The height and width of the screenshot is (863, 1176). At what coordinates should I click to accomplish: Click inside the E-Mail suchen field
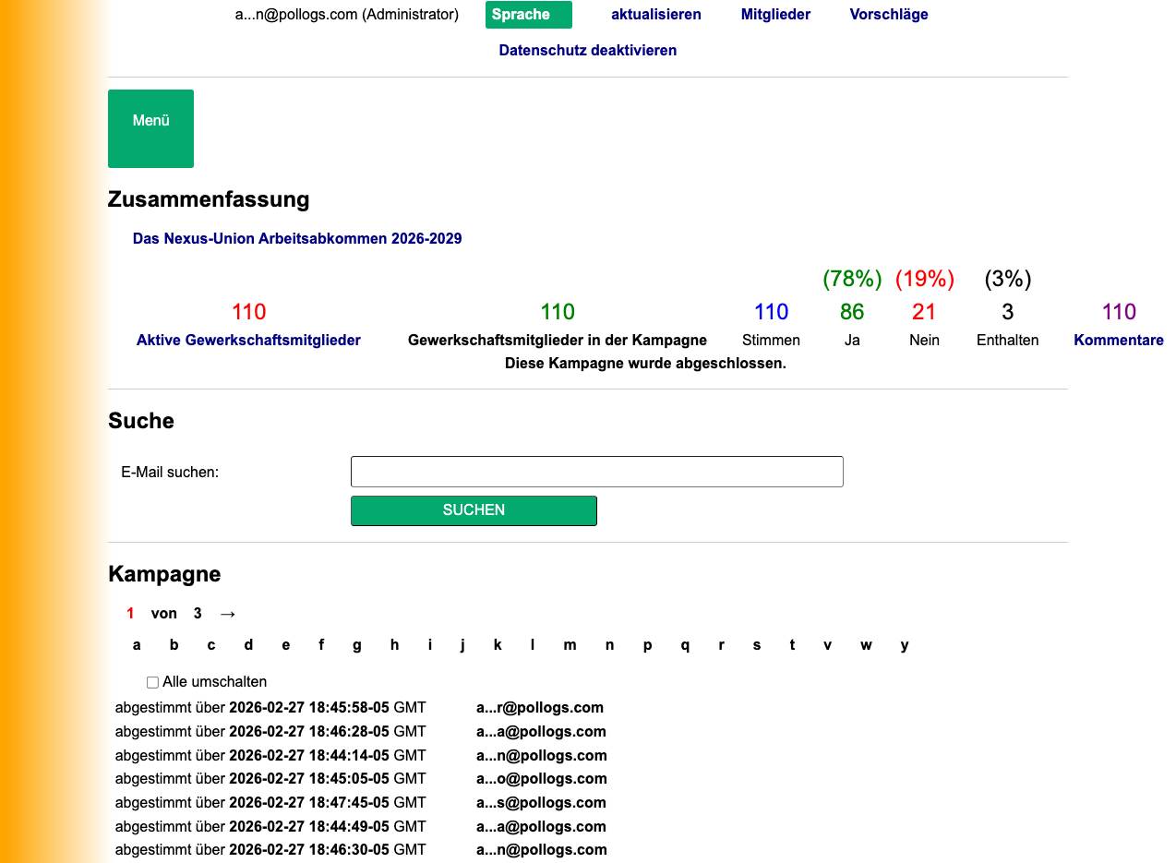pos(596,472)
